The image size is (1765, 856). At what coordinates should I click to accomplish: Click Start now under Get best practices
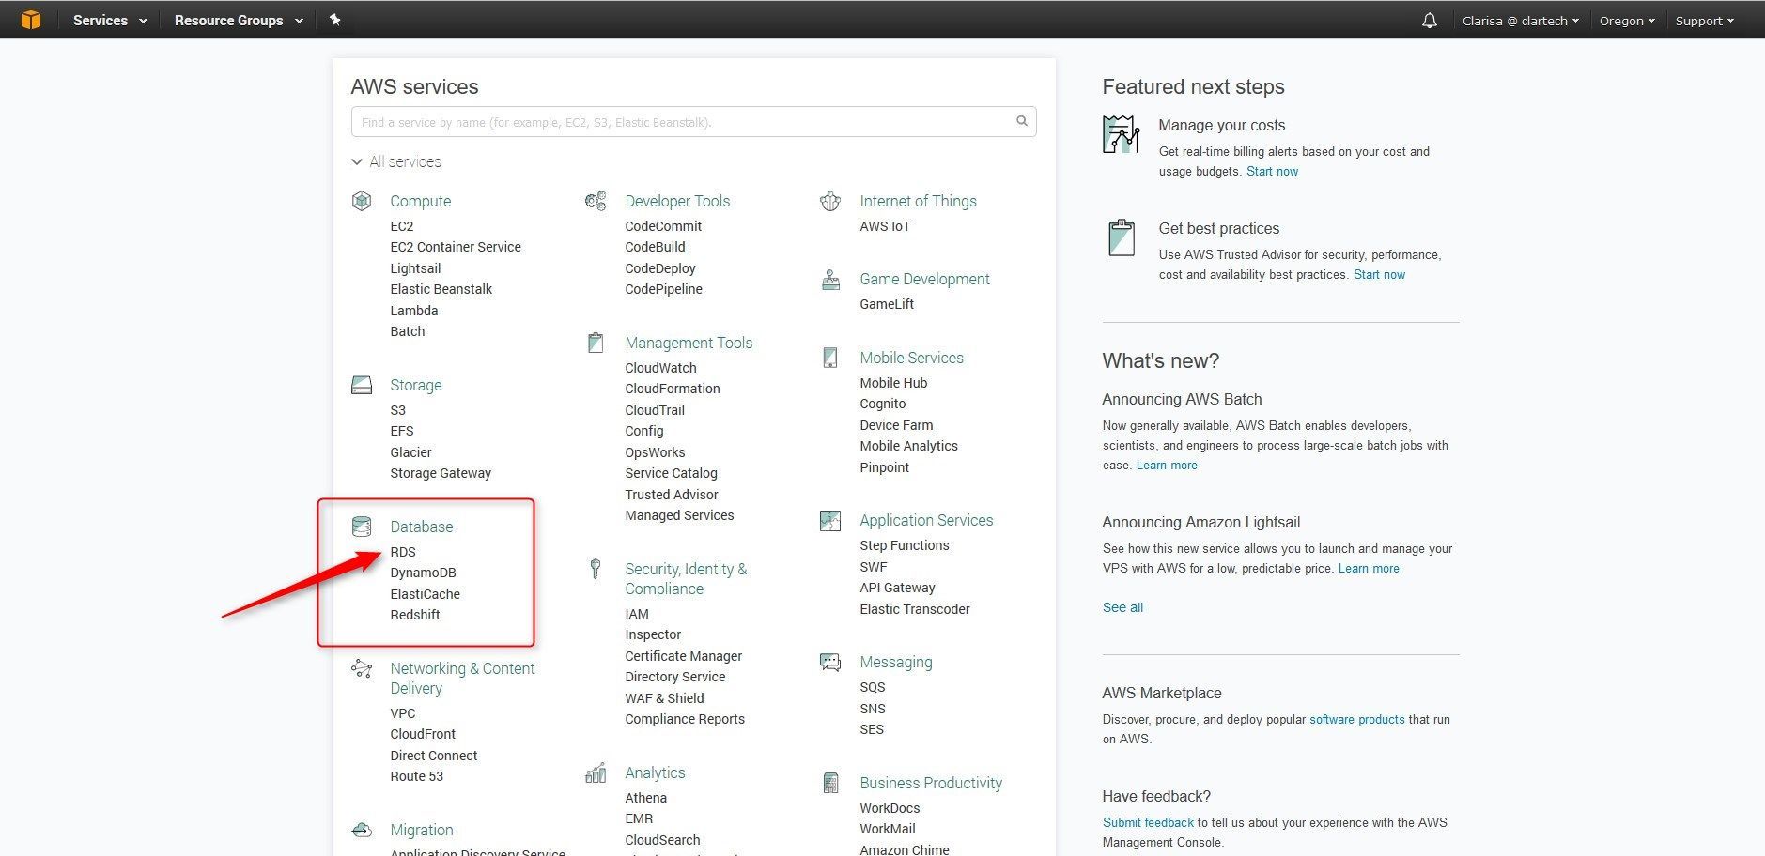tap(1379, 274)
